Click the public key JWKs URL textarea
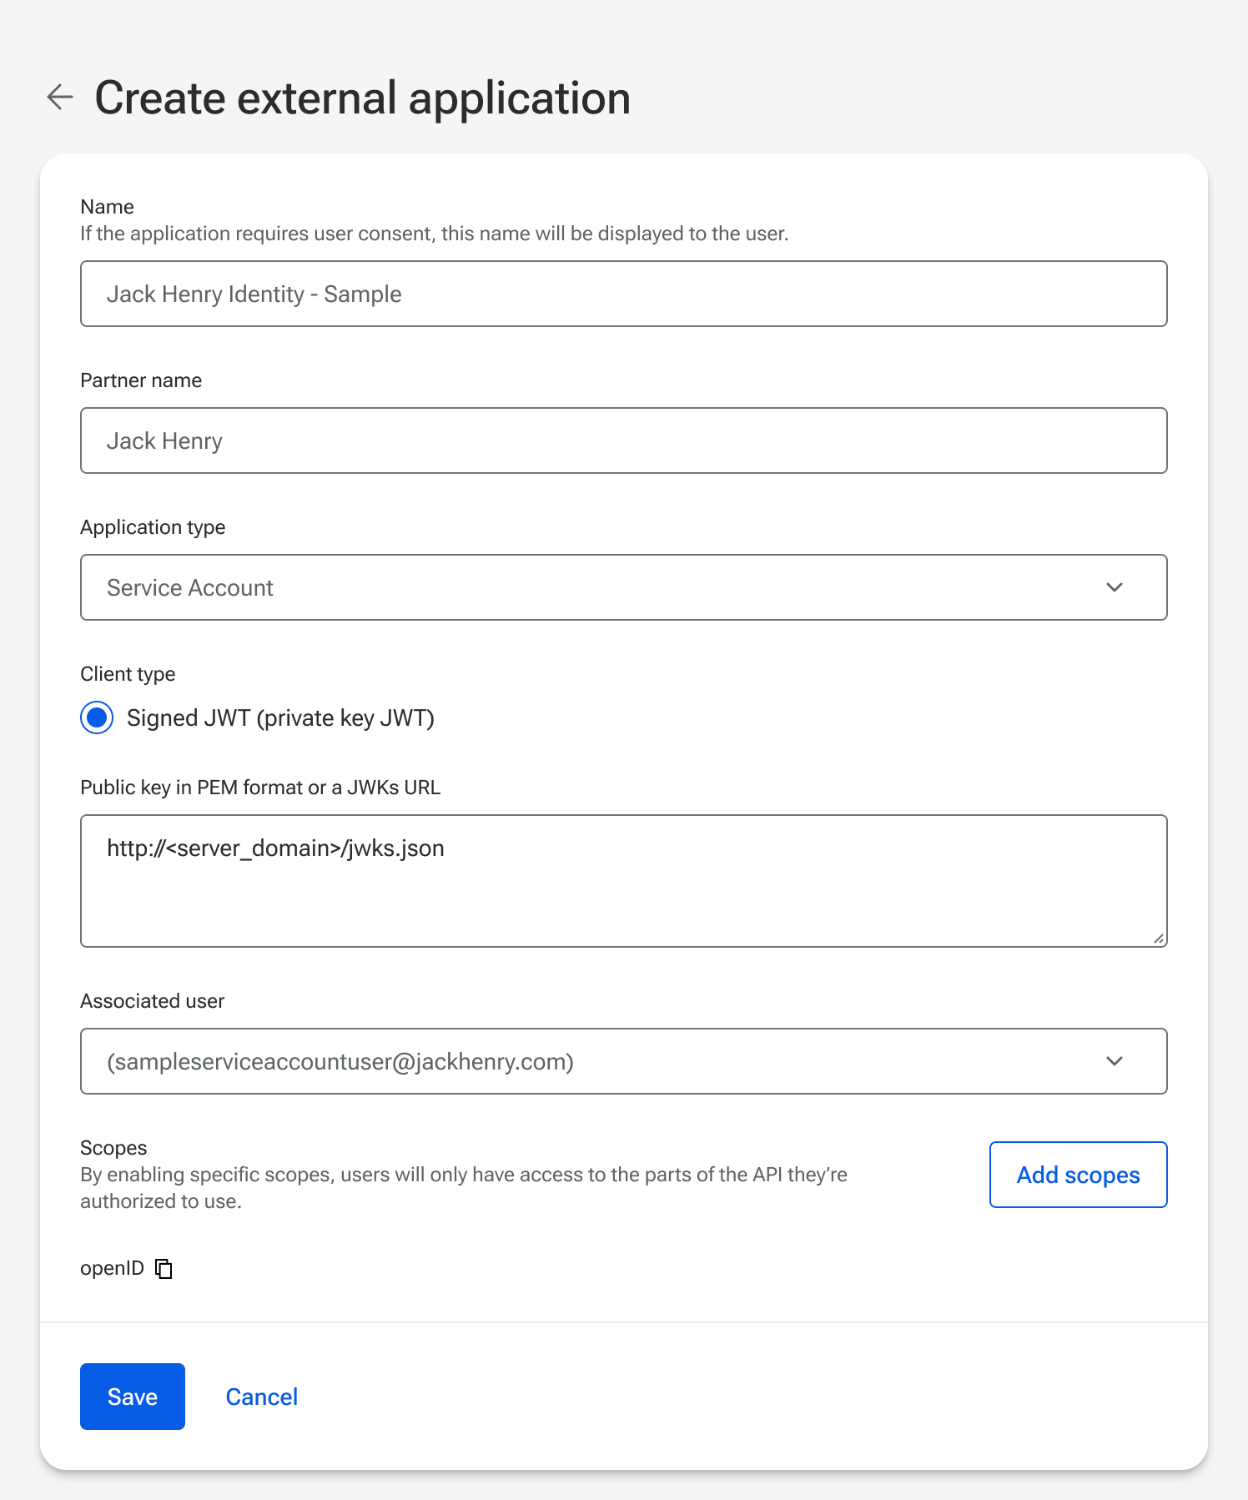The image size is (1248, 1500). [x=624, y=881]
